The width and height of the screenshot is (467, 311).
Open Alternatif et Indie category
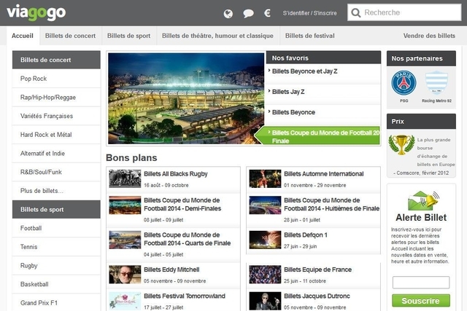coord(56,154)
